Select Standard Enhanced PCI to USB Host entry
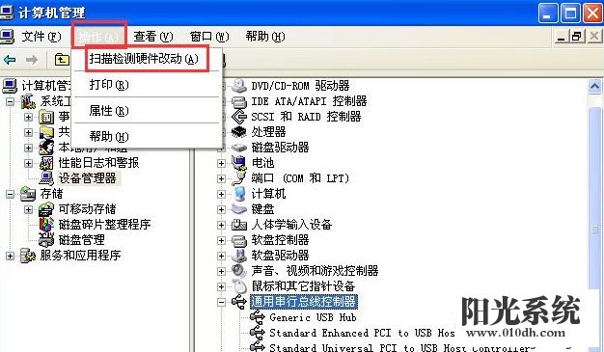The width and height of the screenshot is (604, 352). [362, 333]
